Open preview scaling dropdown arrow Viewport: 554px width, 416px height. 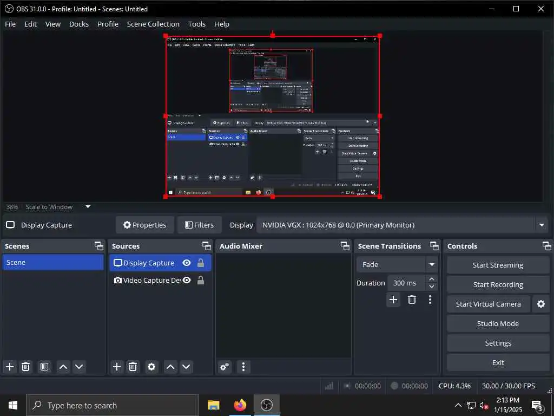[x=88, y=206]
